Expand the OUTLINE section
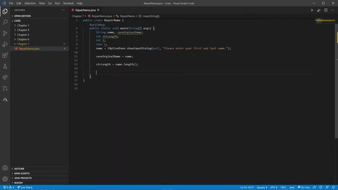This screenshot has width=338, height=190. coord(40,169)
